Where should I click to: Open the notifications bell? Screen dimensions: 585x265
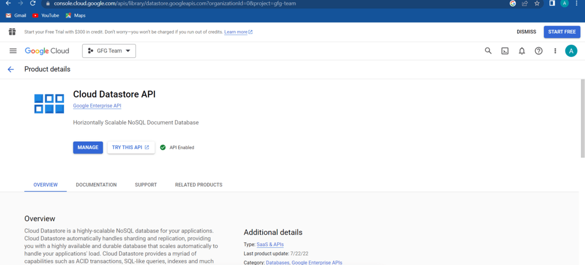tap(522, 51)
